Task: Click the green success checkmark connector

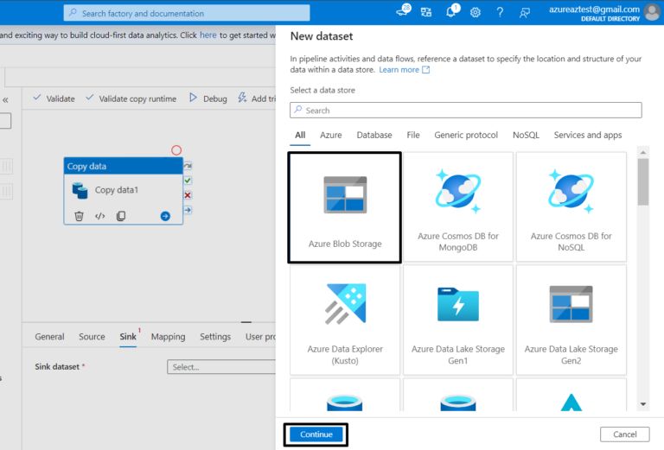Action: pos(188,181)
